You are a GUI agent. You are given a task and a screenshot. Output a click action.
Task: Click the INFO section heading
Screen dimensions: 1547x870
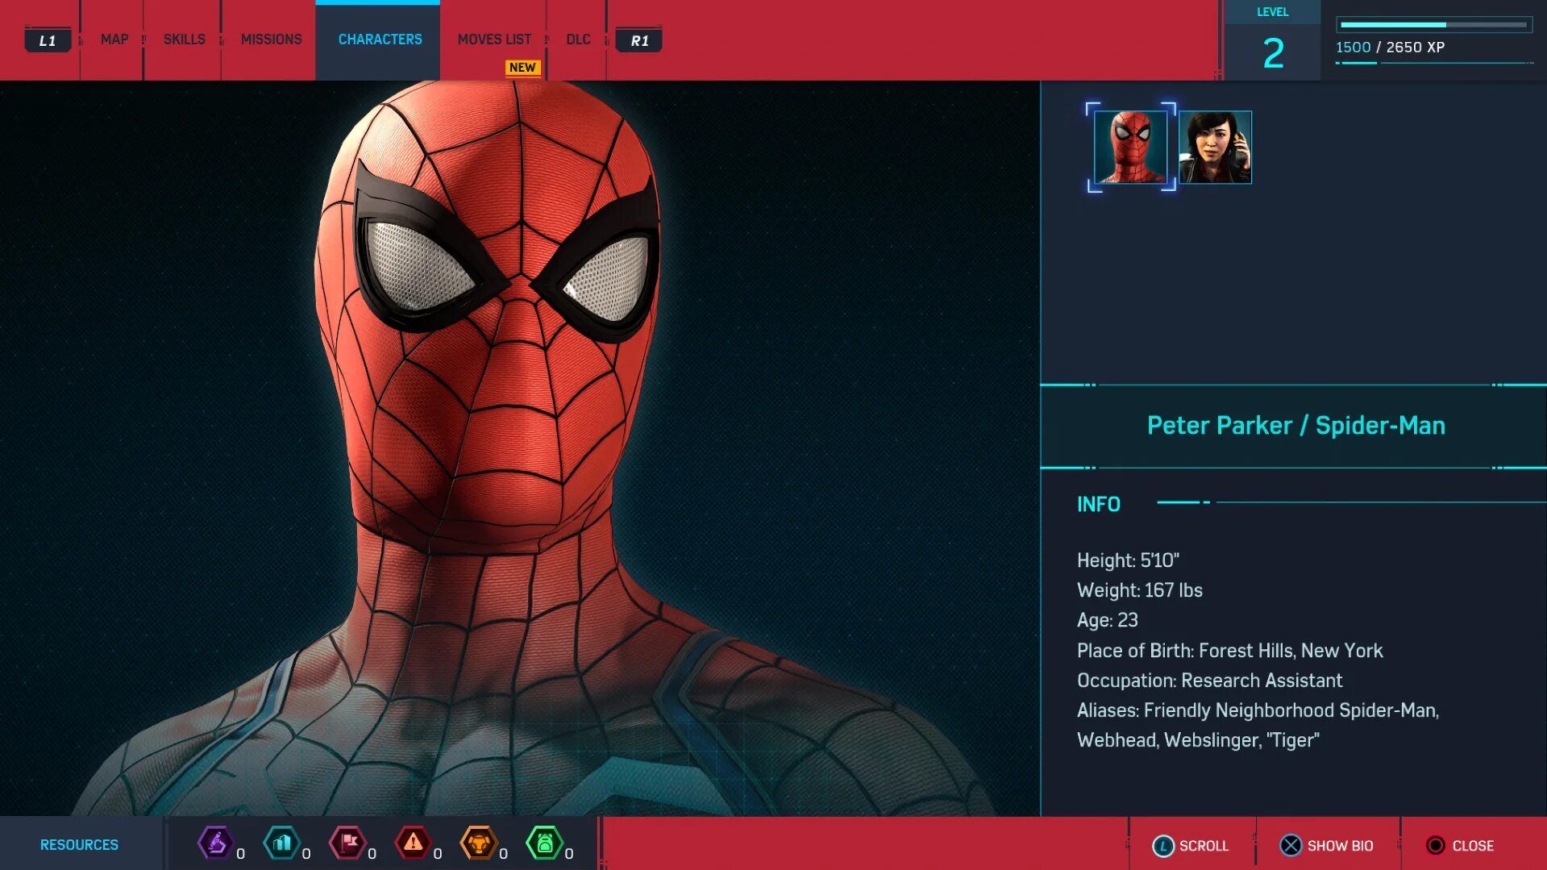[1099, 505]
